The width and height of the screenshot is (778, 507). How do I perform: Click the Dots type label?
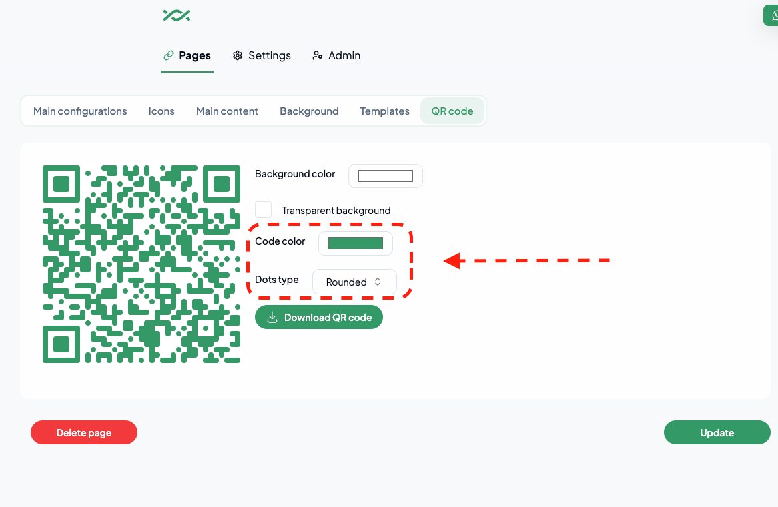pos(276,280)
